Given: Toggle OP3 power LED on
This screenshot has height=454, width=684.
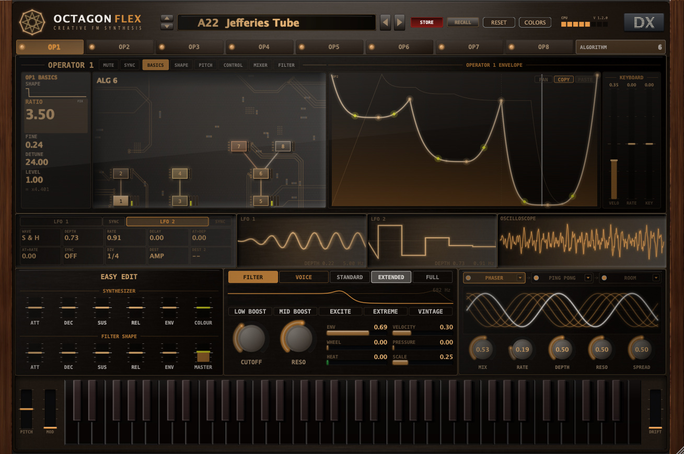Looking at the screenshot, I should click(162, 47).
